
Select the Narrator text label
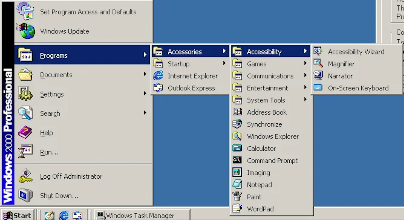point(340,76)
